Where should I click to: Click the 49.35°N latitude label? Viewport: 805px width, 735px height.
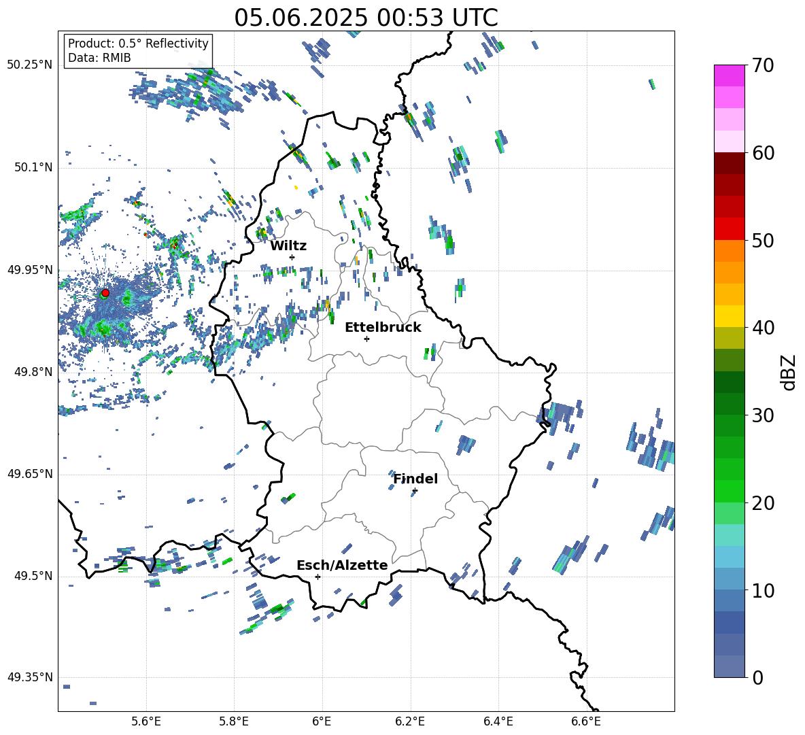point(31,677)
